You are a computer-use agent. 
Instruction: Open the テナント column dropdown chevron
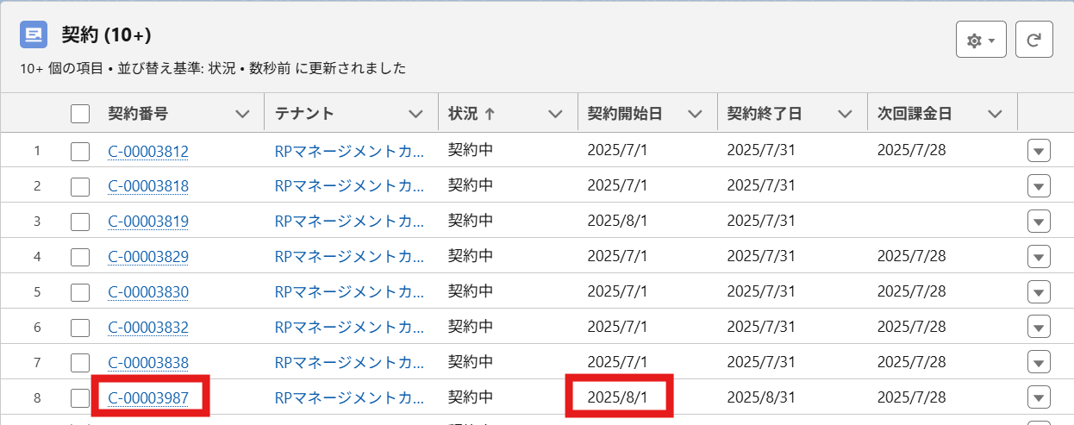point(416,114)
